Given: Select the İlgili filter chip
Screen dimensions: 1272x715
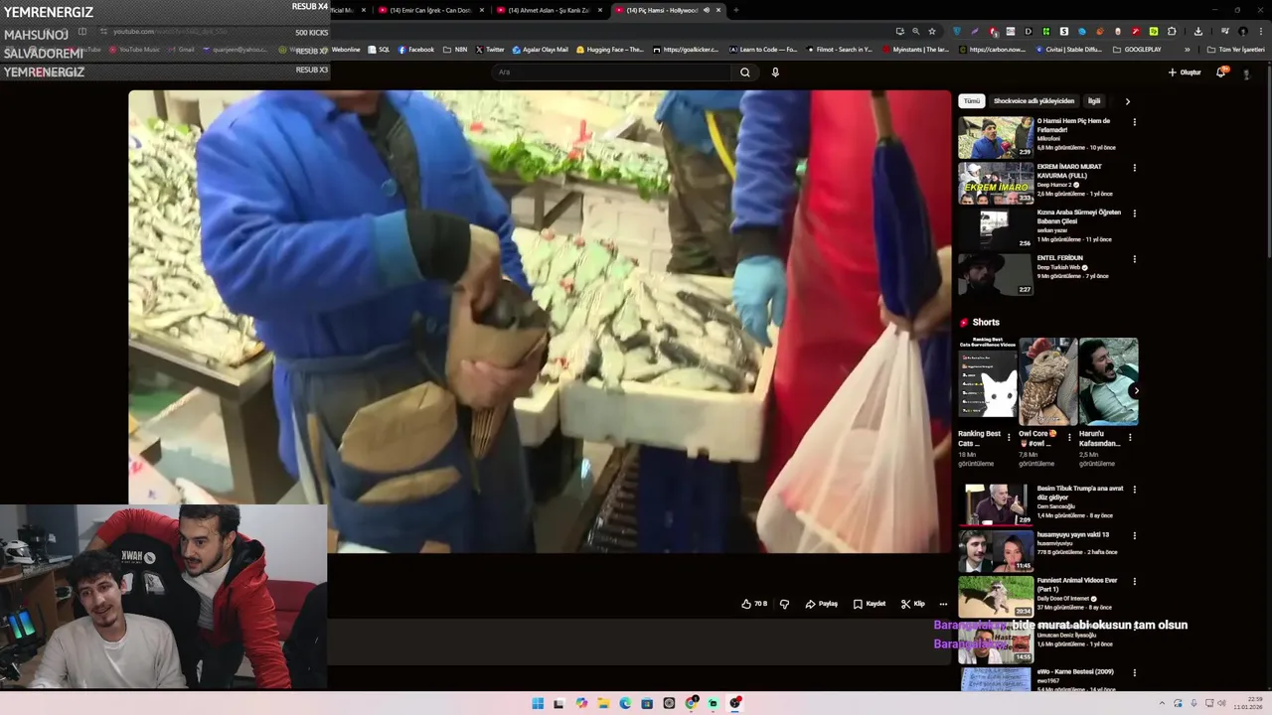Looking at the screenshot, I should pos(1094,101).
